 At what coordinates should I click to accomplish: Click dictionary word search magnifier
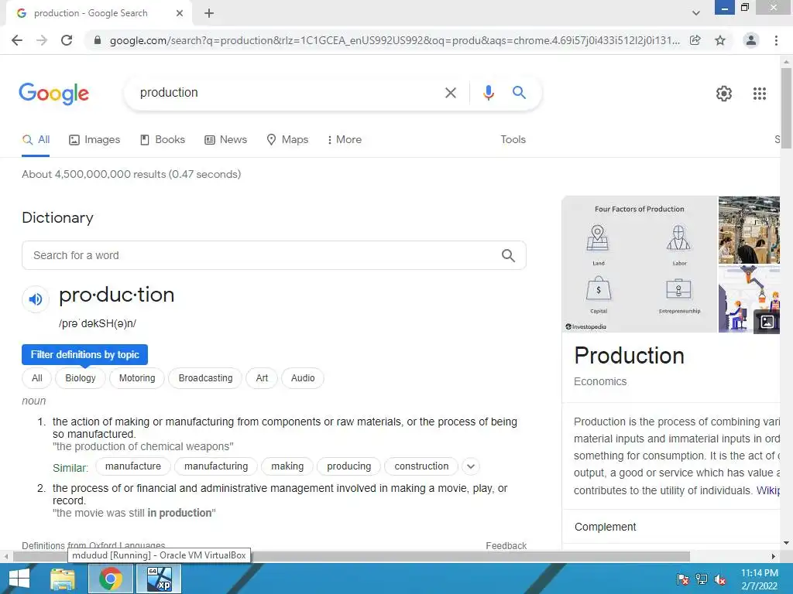508,255
